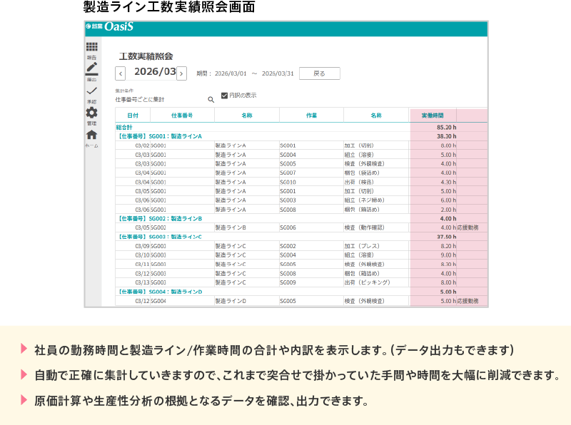This screenshot has height=425, width=571.
Task: Click the end date 2026/03/31
Action: [278, 73]
